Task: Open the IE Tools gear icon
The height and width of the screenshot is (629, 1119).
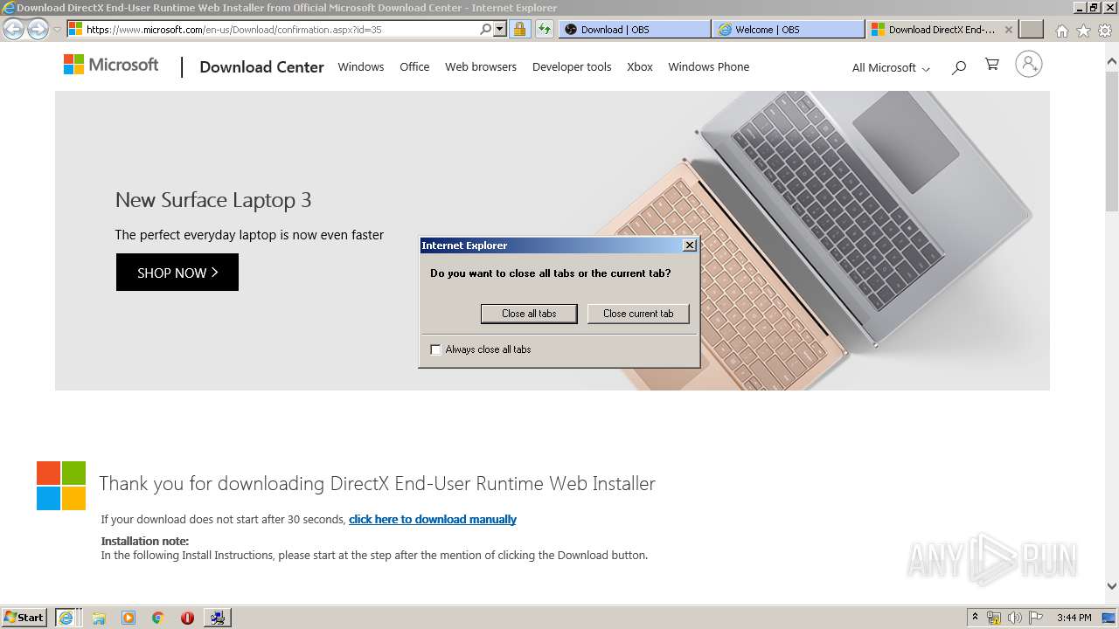Action: [1105, 31]
